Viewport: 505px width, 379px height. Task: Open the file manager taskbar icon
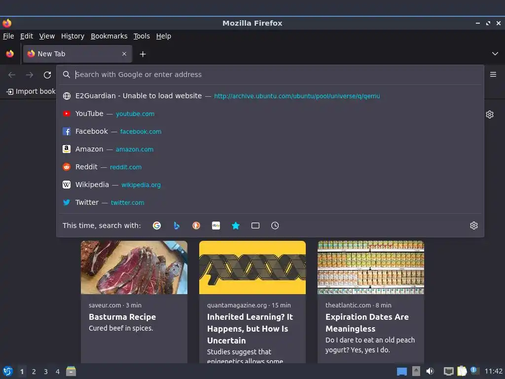click(71, 371)
